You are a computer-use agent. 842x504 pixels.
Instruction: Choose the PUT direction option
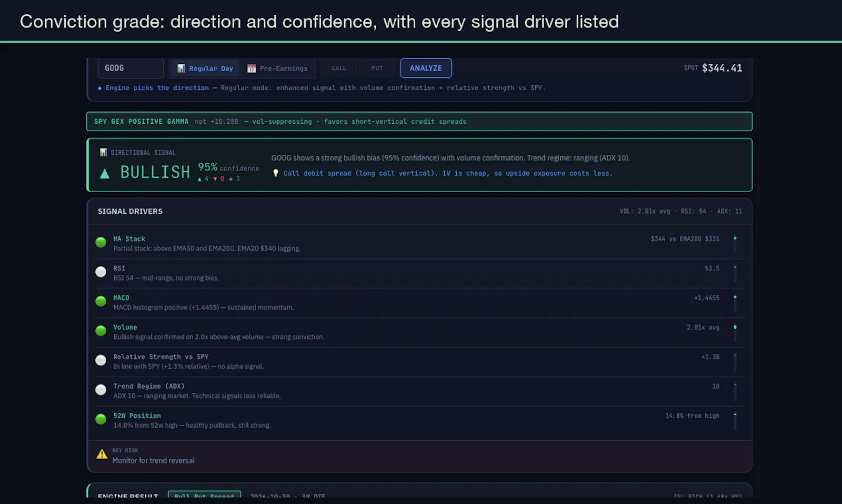377,68
